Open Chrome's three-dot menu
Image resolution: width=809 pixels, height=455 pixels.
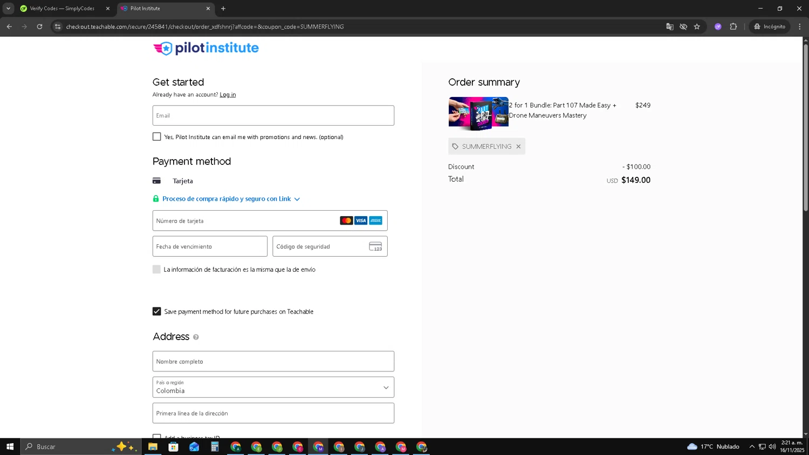(800, 26)
